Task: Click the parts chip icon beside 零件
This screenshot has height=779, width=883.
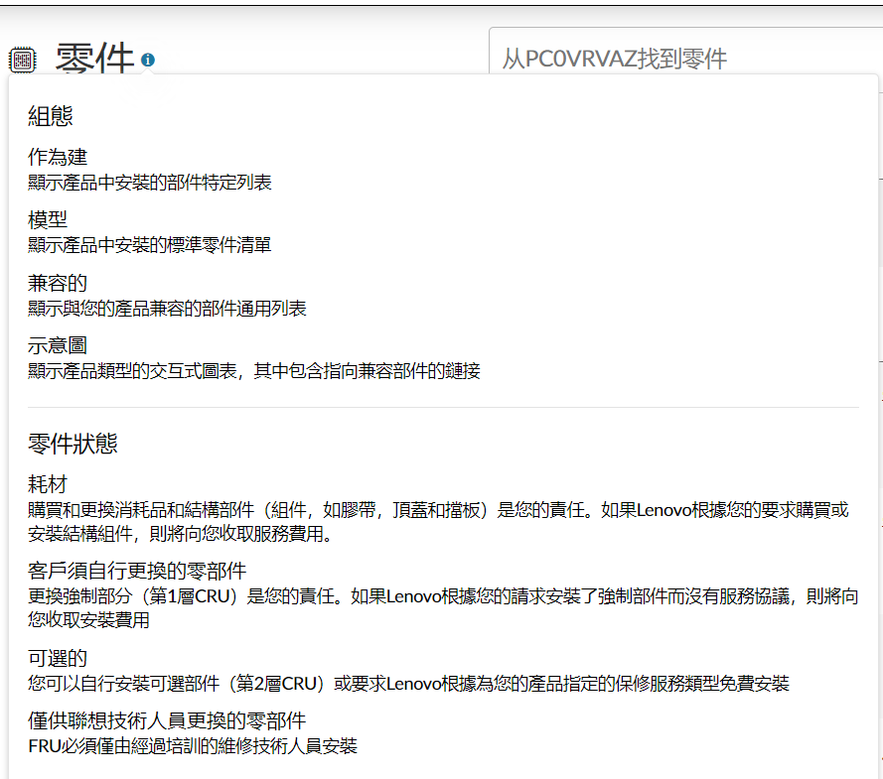Action: pyautogui.click(x=23, y=60)
